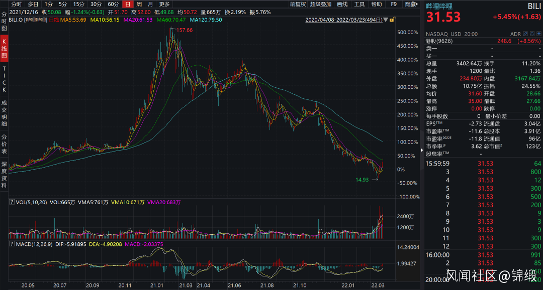Click the 港股(9626) quote row
The image size is (543, 290).
click(483, 41)
